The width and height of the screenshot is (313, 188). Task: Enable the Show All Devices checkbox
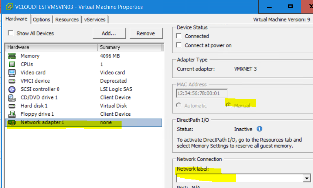pyautogui.click(x=10, y=33)
